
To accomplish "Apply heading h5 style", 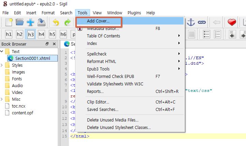I will pyautogui.click(x=53, y=34).
